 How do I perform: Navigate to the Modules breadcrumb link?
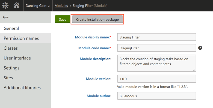pyautogui.click(x=61, y=6)
